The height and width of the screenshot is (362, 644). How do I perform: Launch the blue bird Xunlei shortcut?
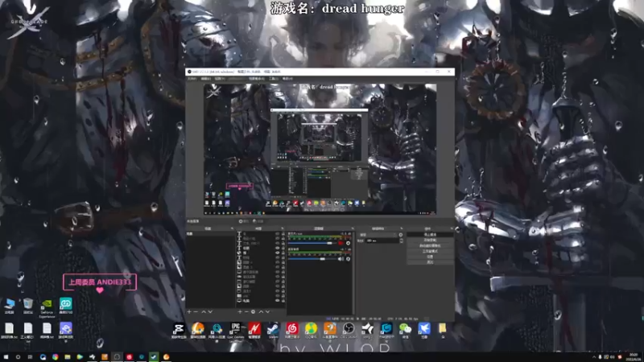coord(424,331)
